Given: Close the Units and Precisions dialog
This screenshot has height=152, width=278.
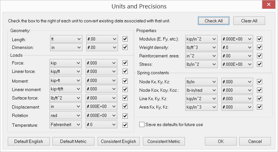Looking at the screenshot, I should (269, 6).
